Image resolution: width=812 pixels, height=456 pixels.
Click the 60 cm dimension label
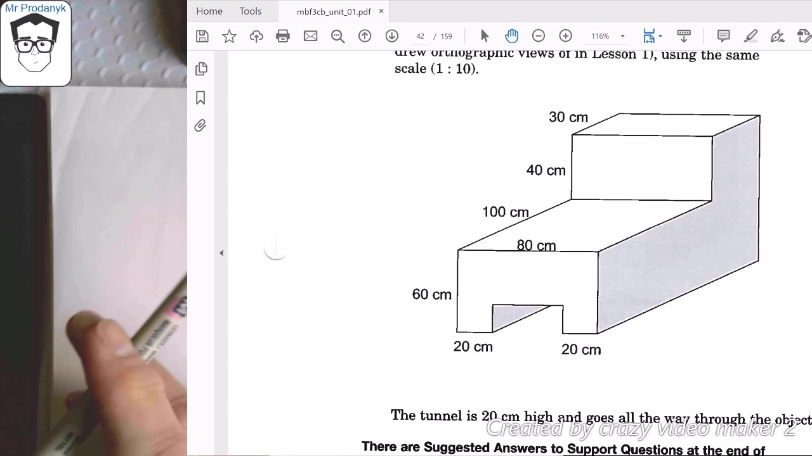432,294
